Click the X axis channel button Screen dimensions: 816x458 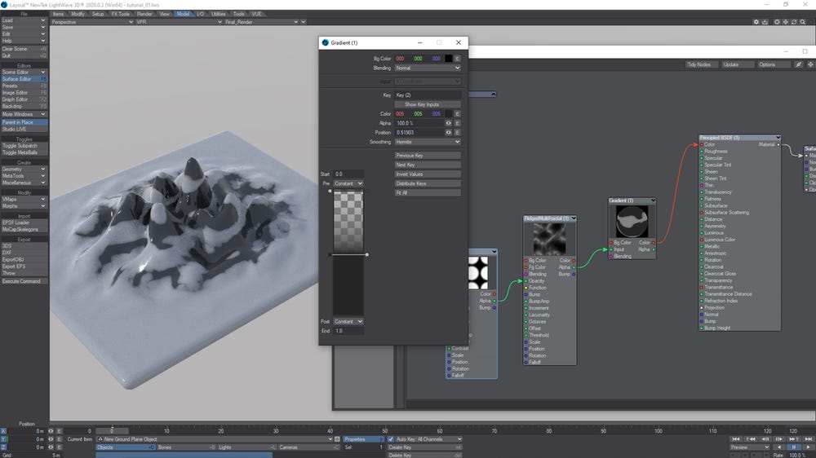tap(3, 431)
